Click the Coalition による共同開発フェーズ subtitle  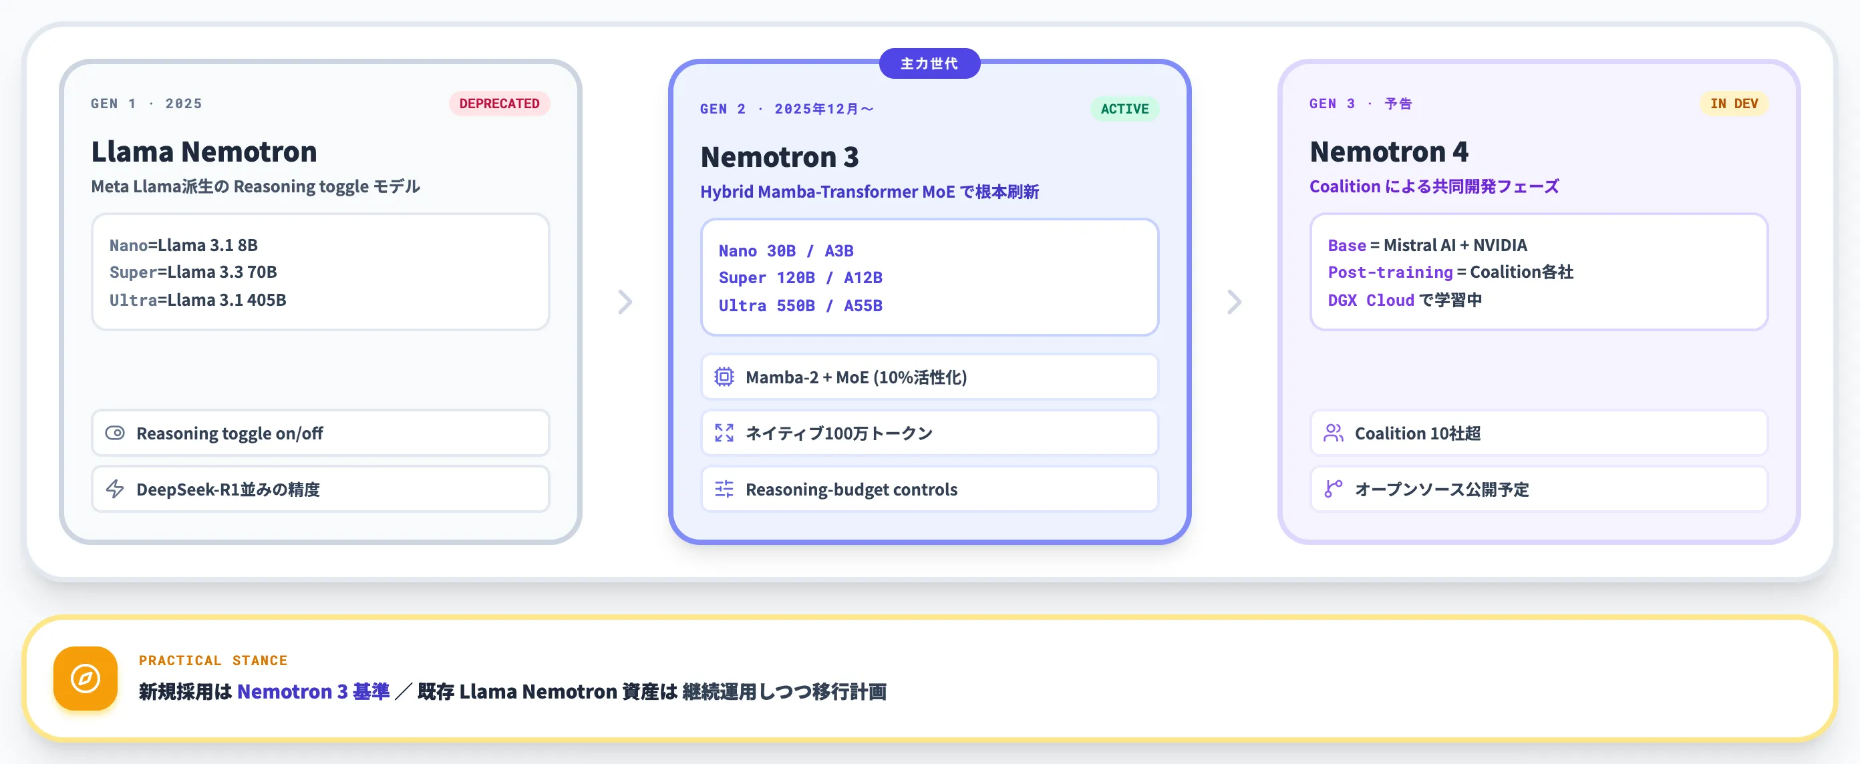1434,186
